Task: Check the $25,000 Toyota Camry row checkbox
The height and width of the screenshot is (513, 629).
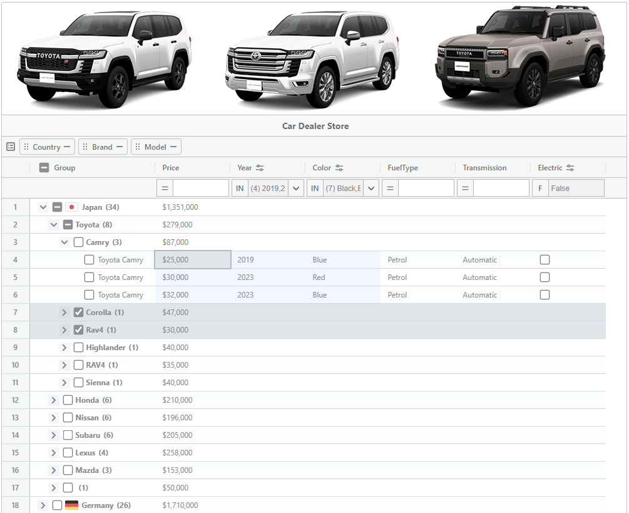Action: 89,260
